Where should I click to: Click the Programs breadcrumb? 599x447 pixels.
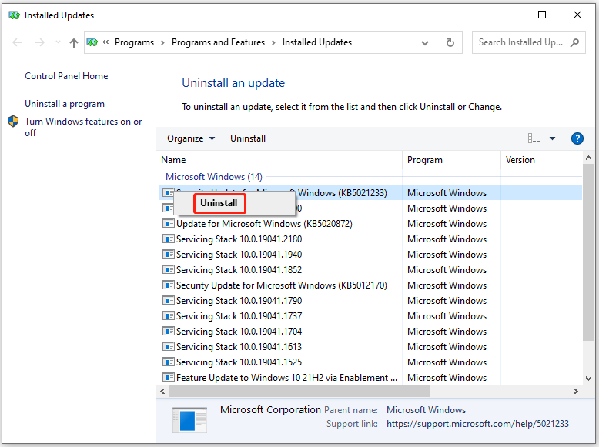coord(134,42)
